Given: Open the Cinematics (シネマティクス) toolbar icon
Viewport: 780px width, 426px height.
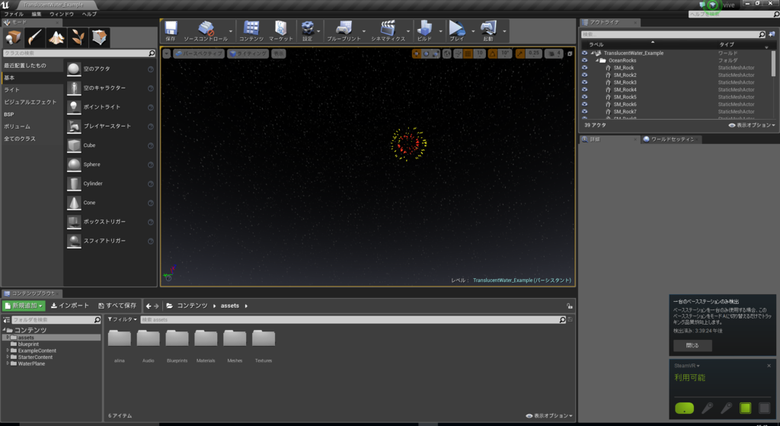Looking at the screenshot, I should tap(388, 30).
